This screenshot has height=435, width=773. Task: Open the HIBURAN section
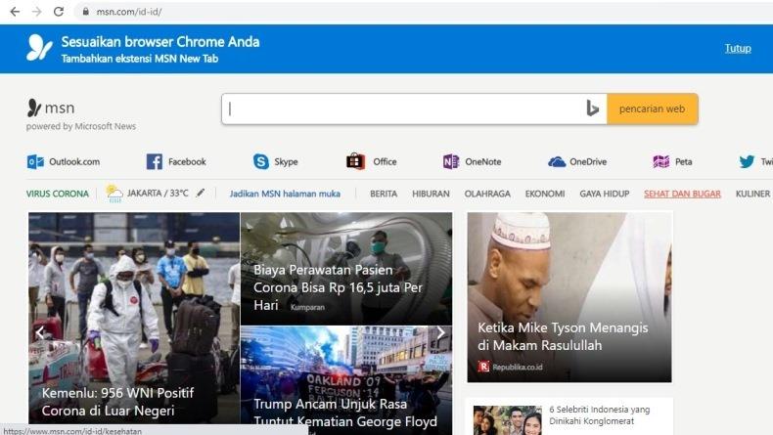[431, 194]
